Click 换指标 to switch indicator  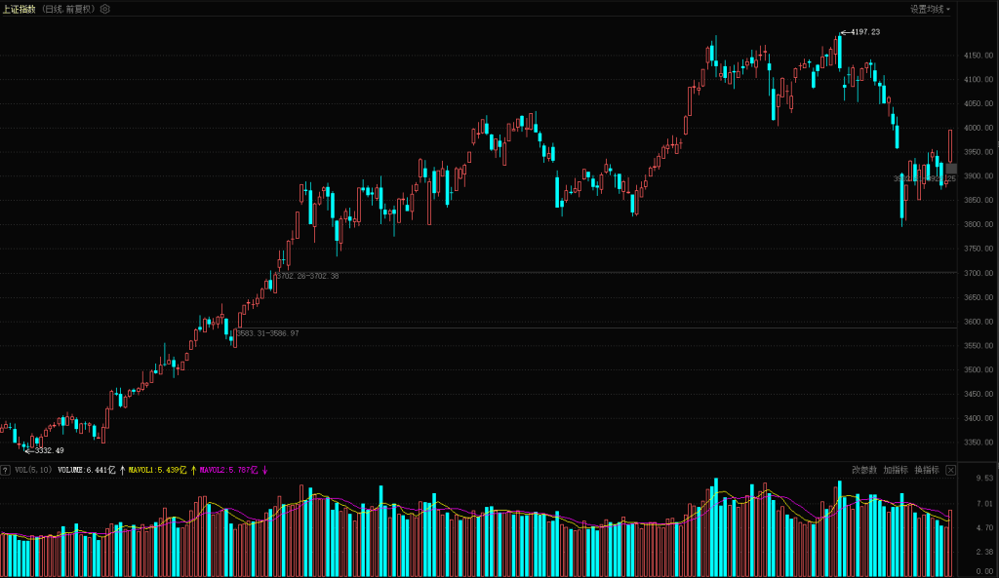click(927, 470)
